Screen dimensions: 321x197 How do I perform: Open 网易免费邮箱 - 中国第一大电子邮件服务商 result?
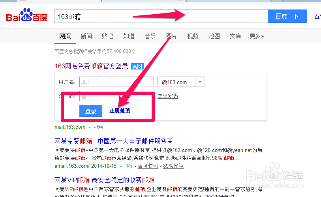coord(114,141)
